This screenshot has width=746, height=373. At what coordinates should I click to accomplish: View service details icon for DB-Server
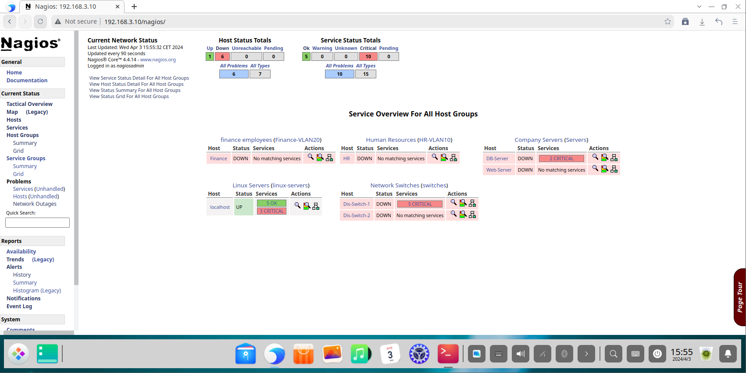coord(605,158)
